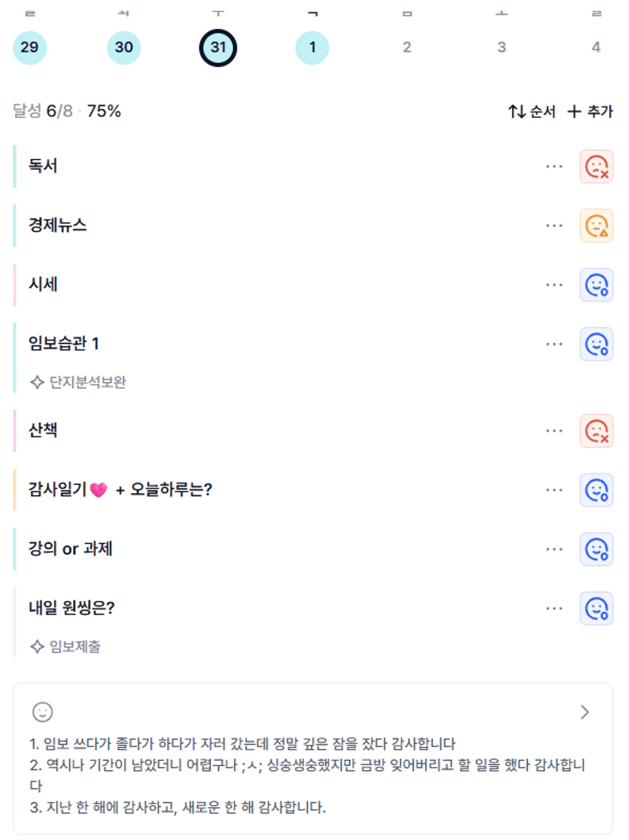Click the smiley icon in the diary card
The width and height of the screenshot is (629, 840).
point(43,712)
